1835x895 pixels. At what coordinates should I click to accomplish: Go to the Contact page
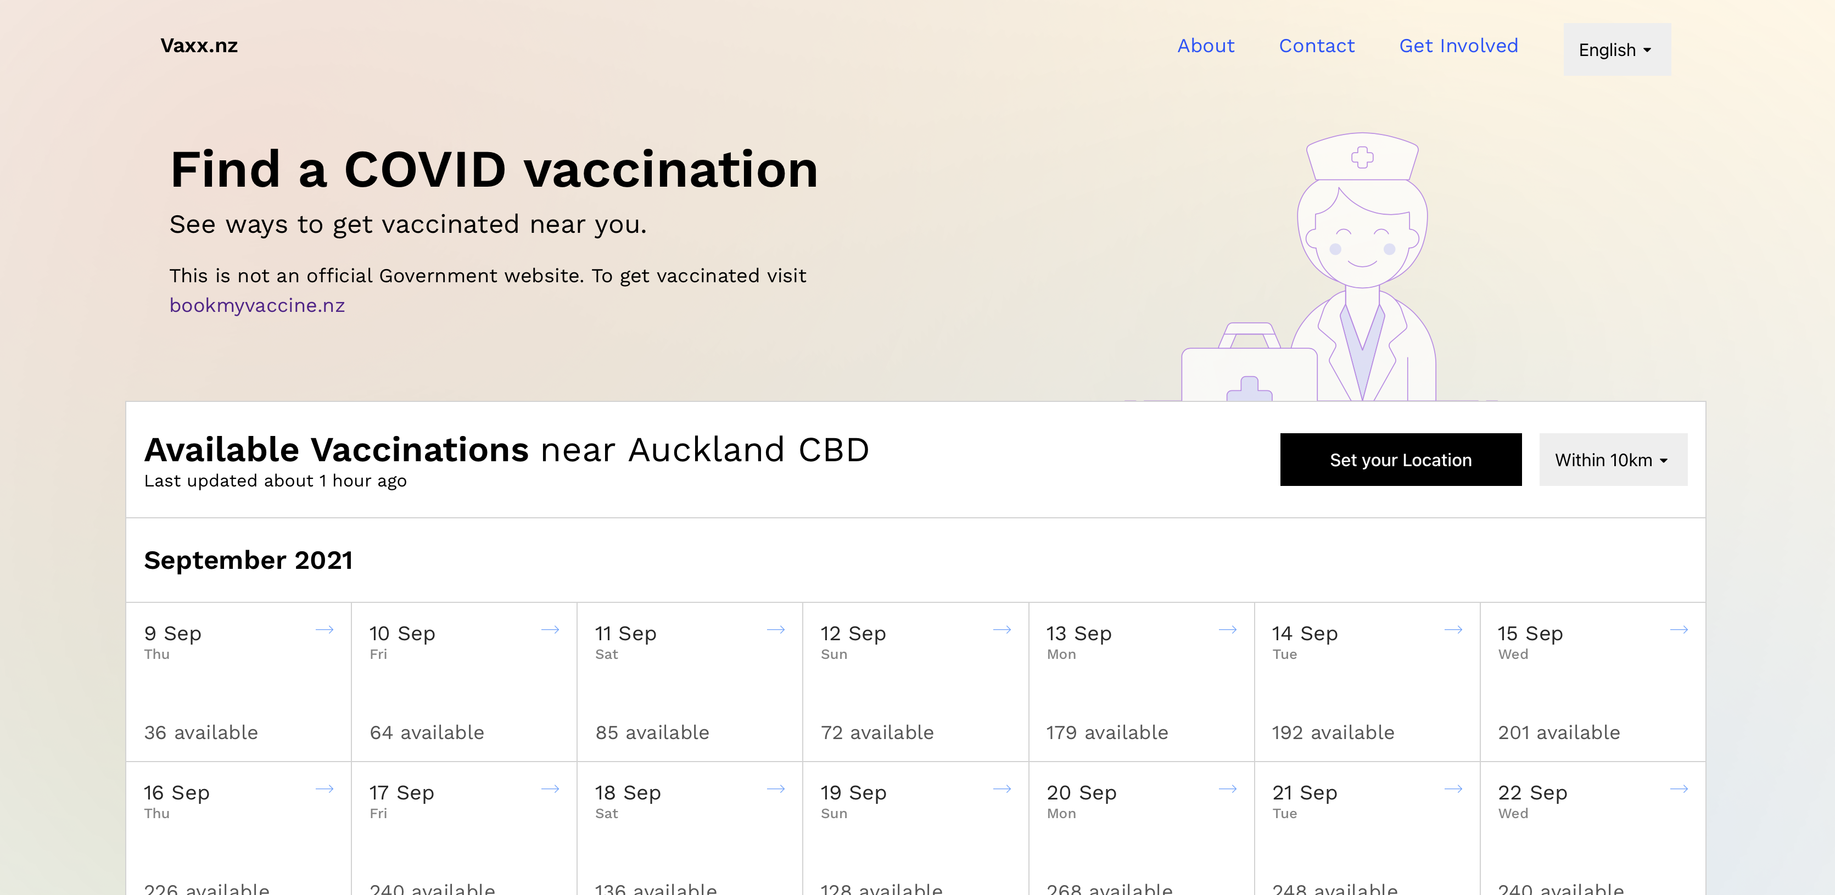point(1317,46)
